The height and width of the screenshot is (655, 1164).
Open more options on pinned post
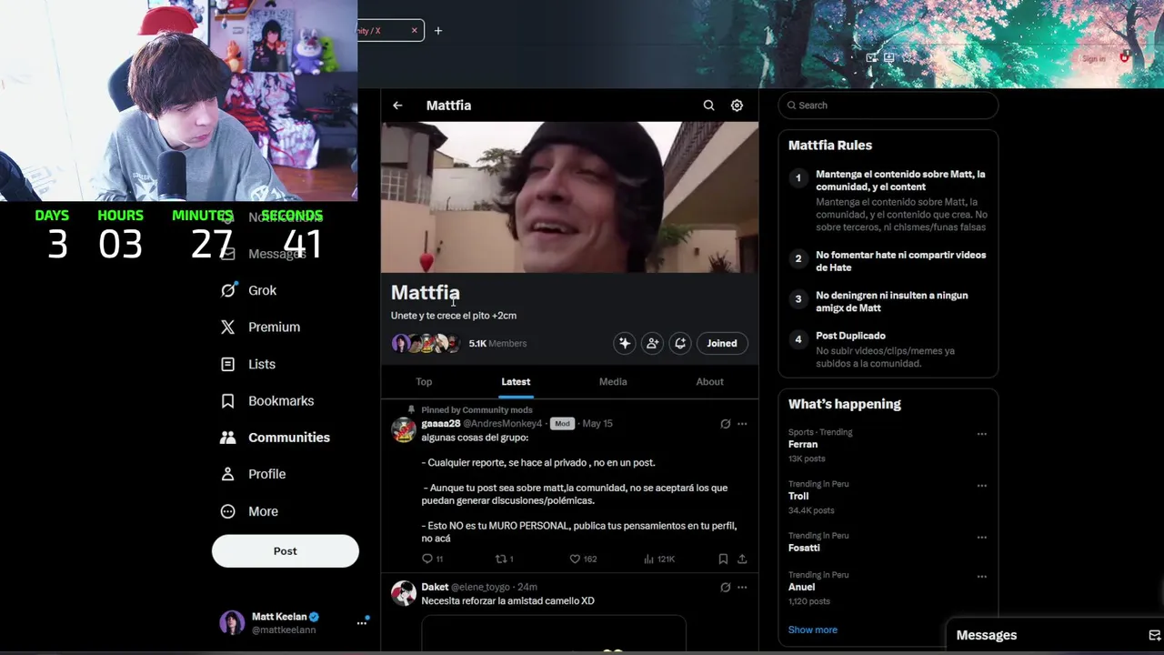coord(742,424)
